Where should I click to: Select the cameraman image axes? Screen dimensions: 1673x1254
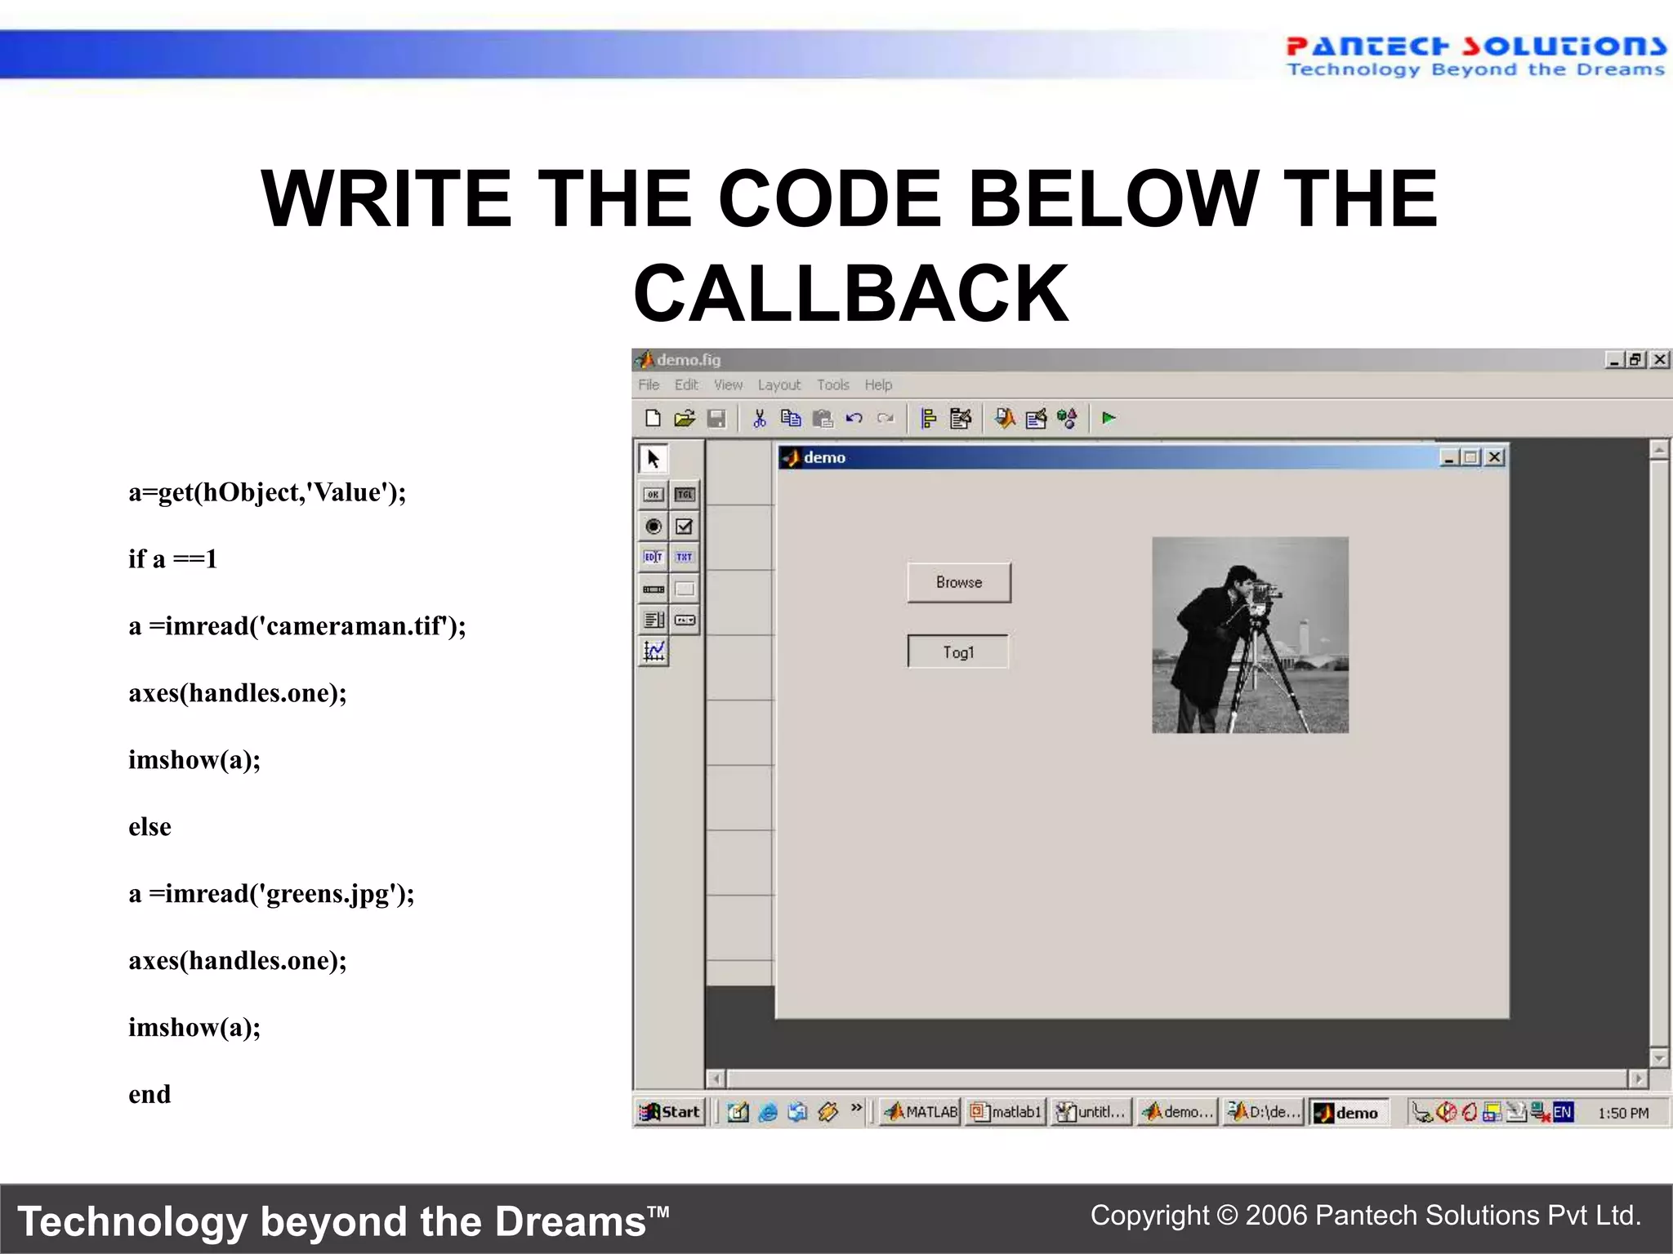tap(1250, 634)
